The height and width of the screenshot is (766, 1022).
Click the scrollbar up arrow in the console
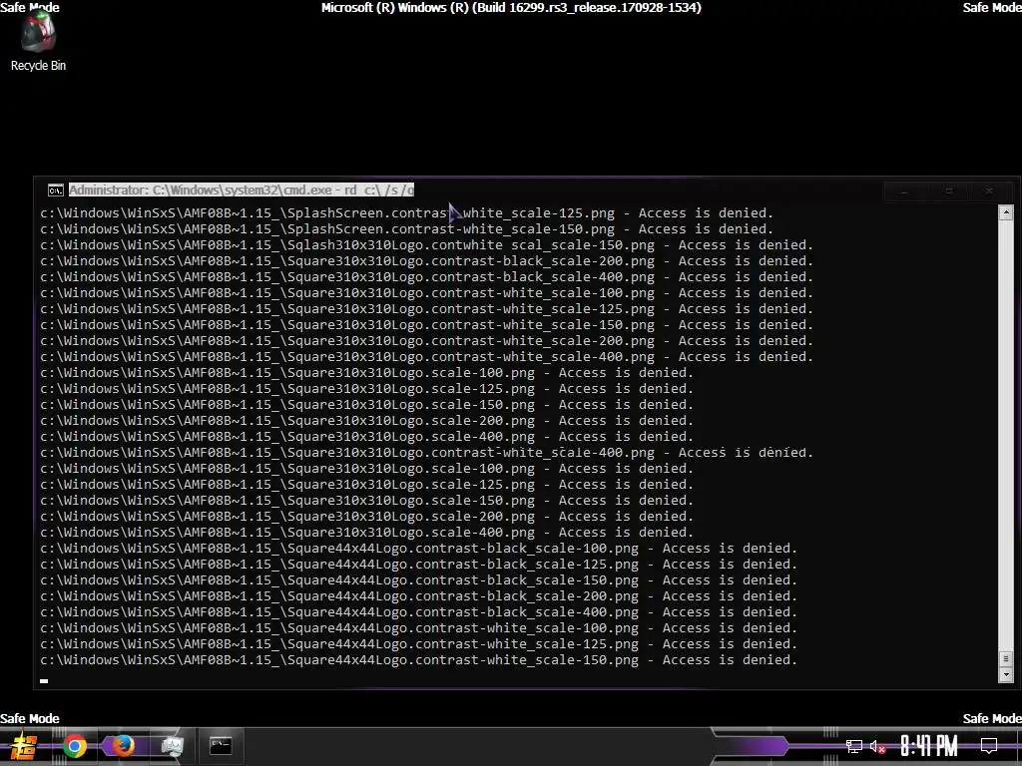[1006, 212]
